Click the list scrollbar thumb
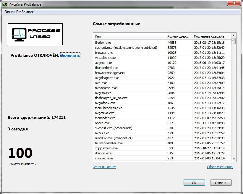The height and width of the screenshot is (194, 243). [233, 41]
